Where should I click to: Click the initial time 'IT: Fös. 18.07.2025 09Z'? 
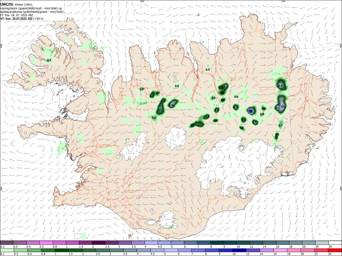coord(16,15)
